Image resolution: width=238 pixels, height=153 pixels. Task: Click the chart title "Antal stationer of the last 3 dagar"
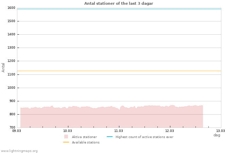(119, 3)
